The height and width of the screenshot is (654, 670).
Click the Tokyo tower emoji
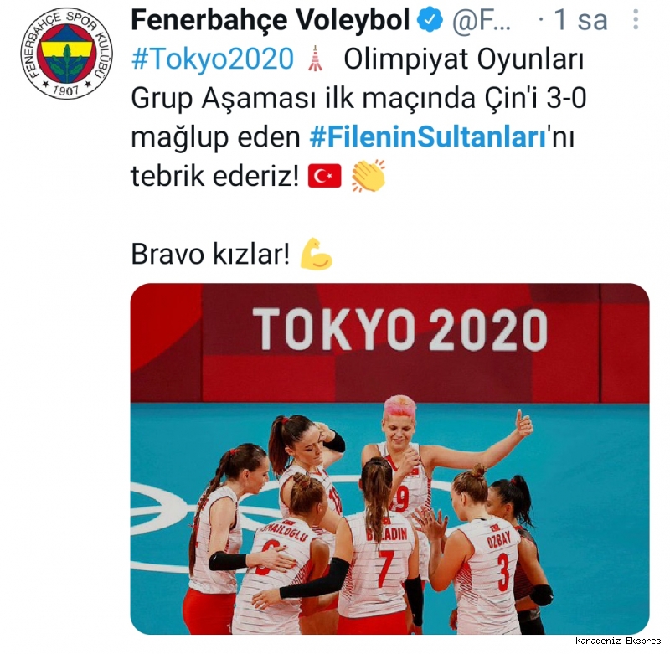coord(316,58)
